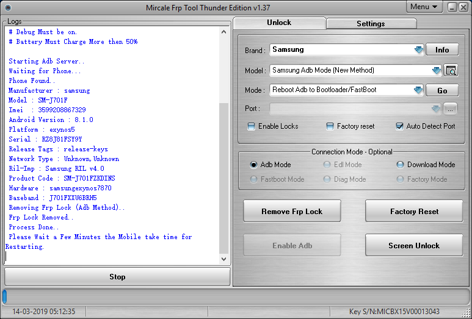The image size is (472, 319).
Task: Click the logs scrollbar down arrow
Action: pos(223,259)
